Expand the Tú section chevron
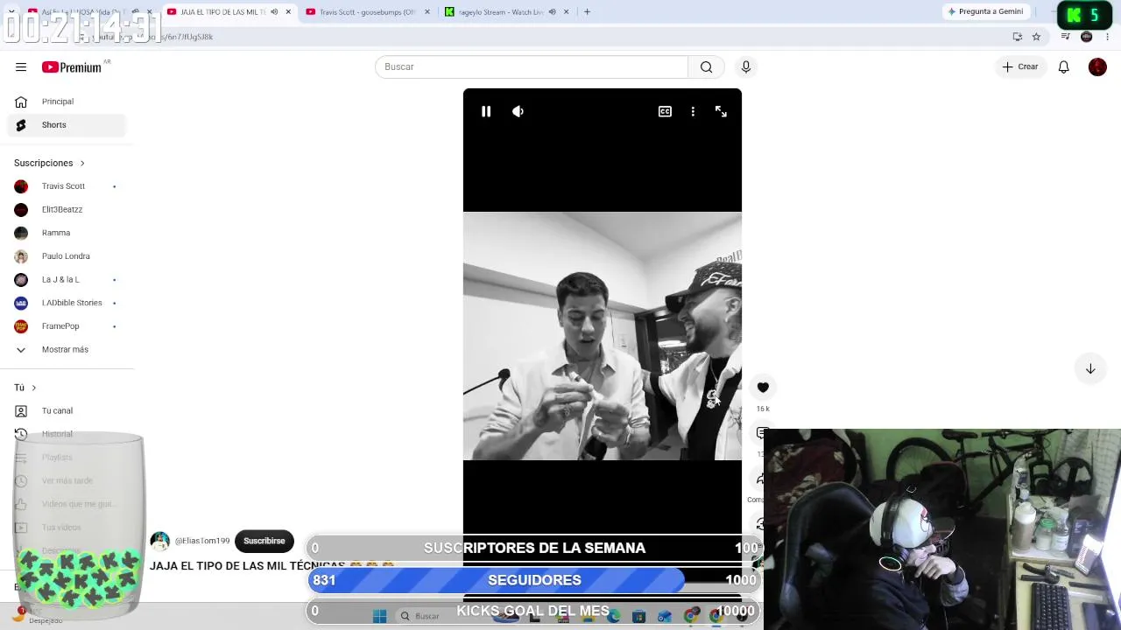The height and width of the screenshot is (630, 1121). 34,388
